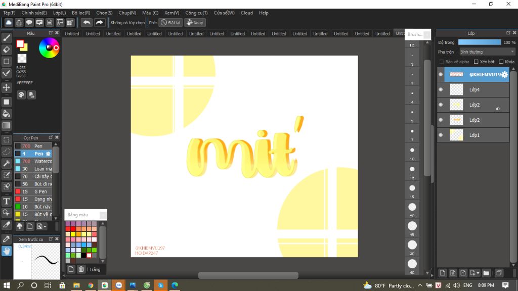Viewport: 518px width, 291px height.
Task: Add new brush page icon in brush panel
Action: [30, 226]
